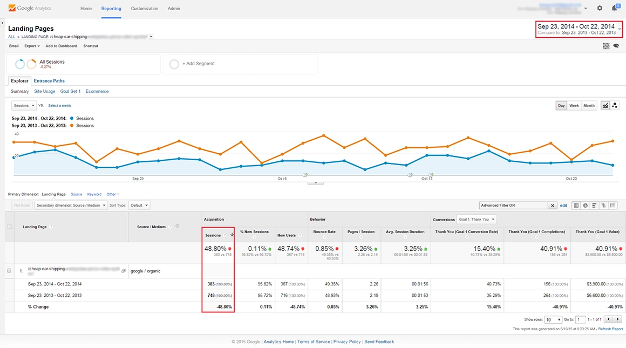This screenshot has width=626, height=348.
Task: Toggle the Month granularity button
Action: 589,106
